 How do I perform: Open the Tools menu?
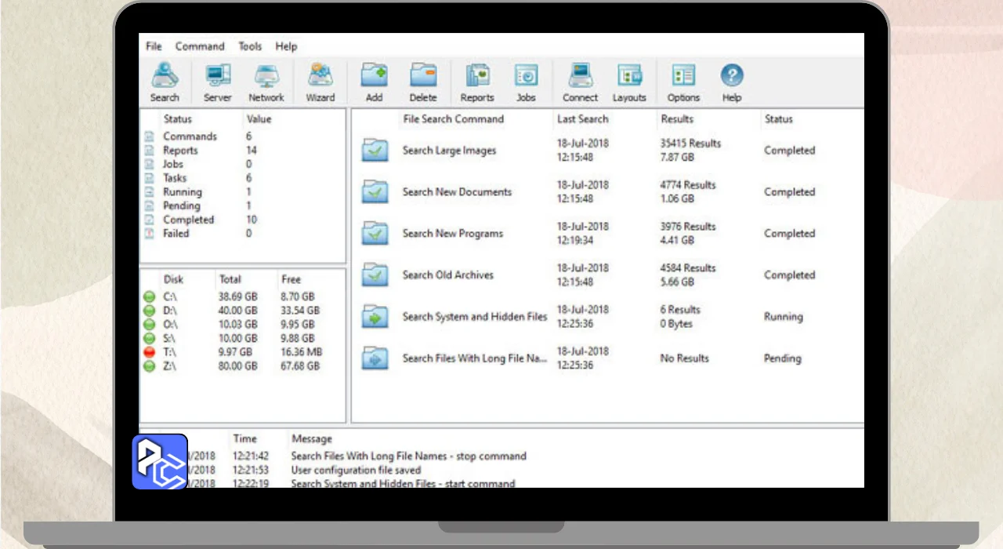click(250, 46)
